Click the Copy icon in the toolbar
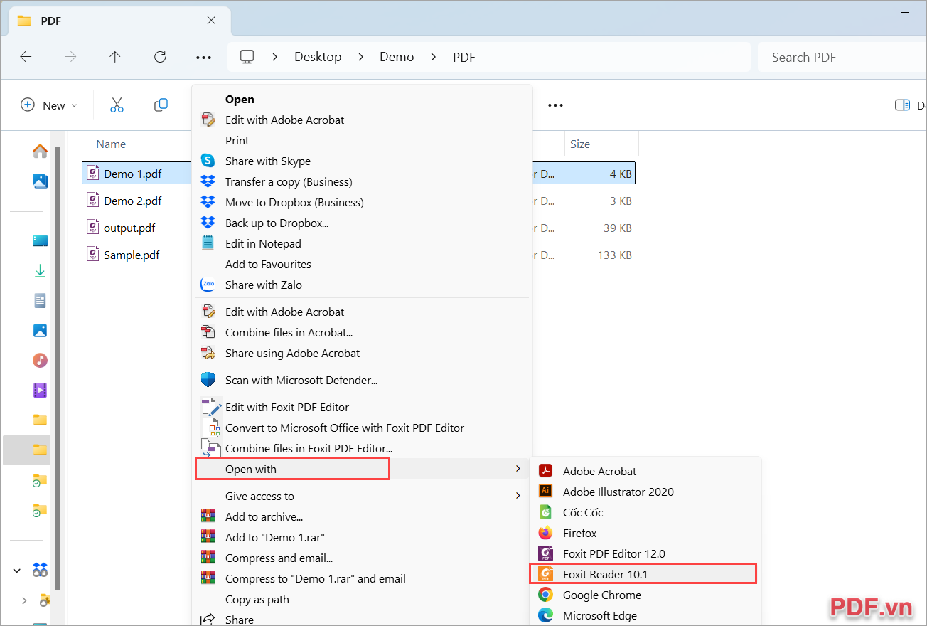 click(161, 105)
